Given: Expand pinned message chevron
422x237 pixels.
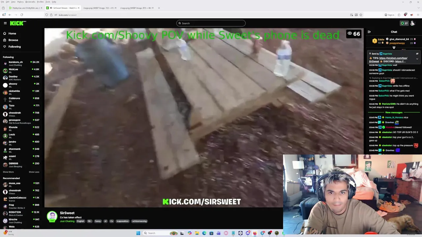Looking at the screenshot, I should (x=417, y=59).
